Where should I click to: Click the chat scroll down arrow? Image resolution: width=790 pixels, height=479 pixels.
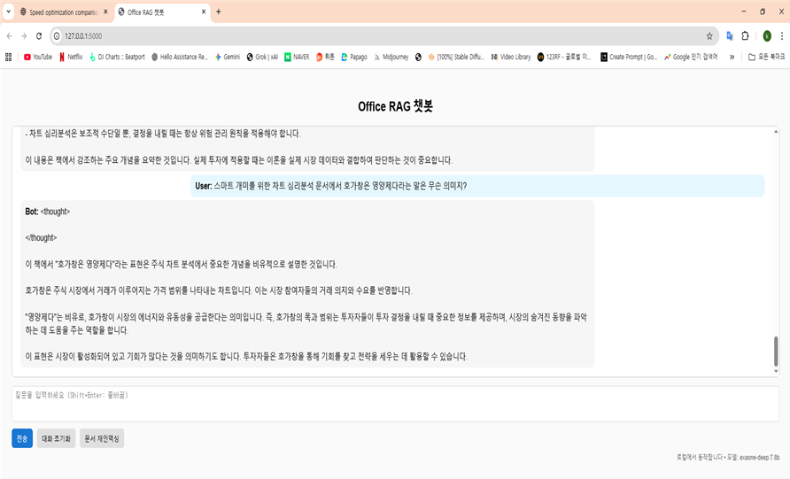pyautogui.click(x=776, y=371)
